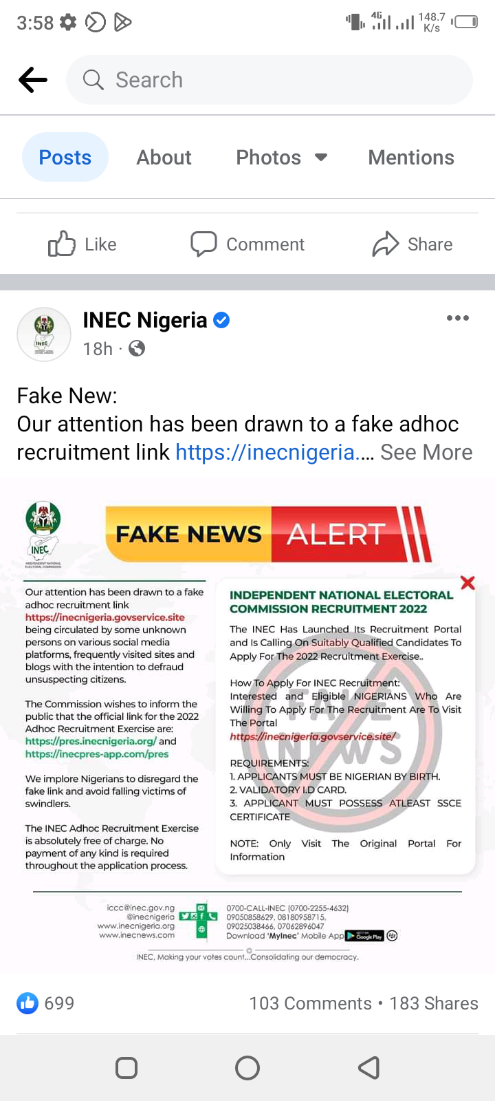
Task: Tap the back arrow icon
Action: (33, 80)
